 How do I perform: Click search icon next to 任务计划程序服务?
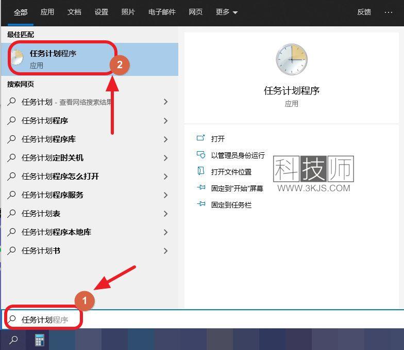(11, 195)
